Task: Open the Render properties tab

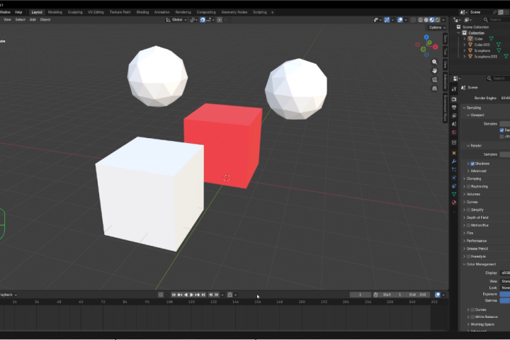Action: (x=454, y=99)
